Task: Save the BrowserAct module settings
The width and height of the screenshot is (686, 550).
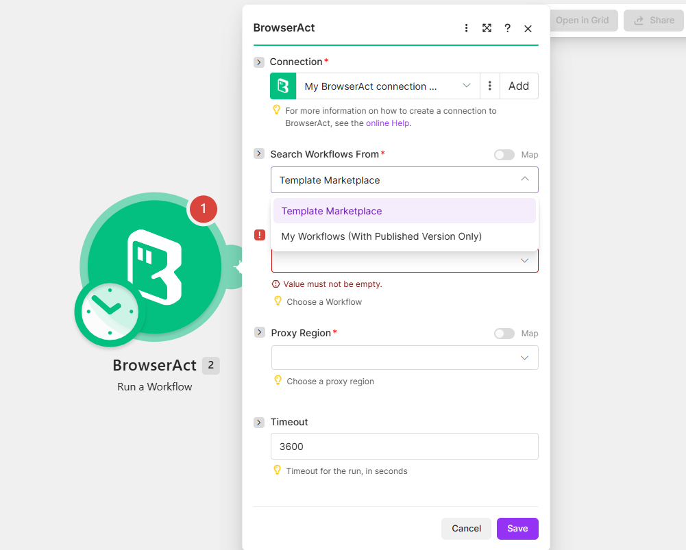Action: [517, 529]
